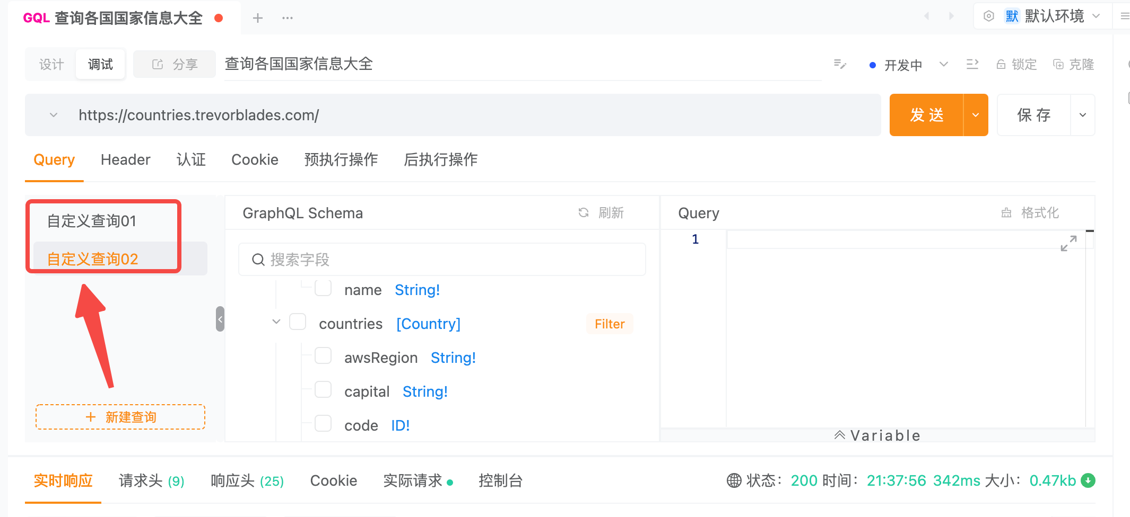Switch to the Header tab
Image resolution: width=1130 pixels, height=517 pixels.
point(125,159)
